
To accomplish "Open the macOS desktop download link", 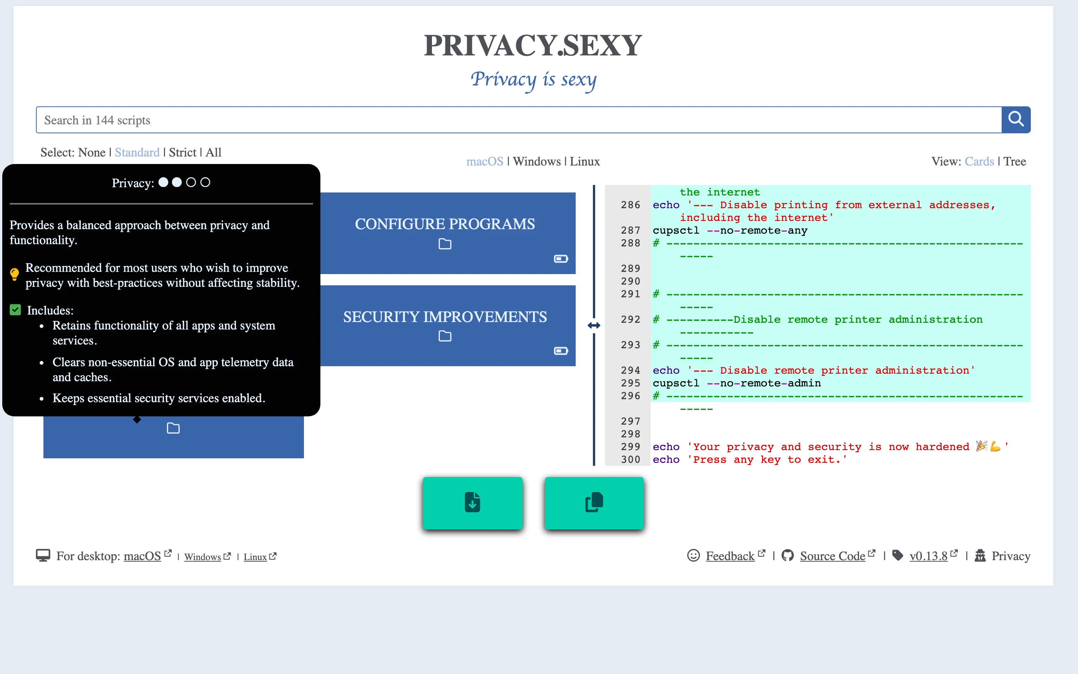I will pos(142,556).
